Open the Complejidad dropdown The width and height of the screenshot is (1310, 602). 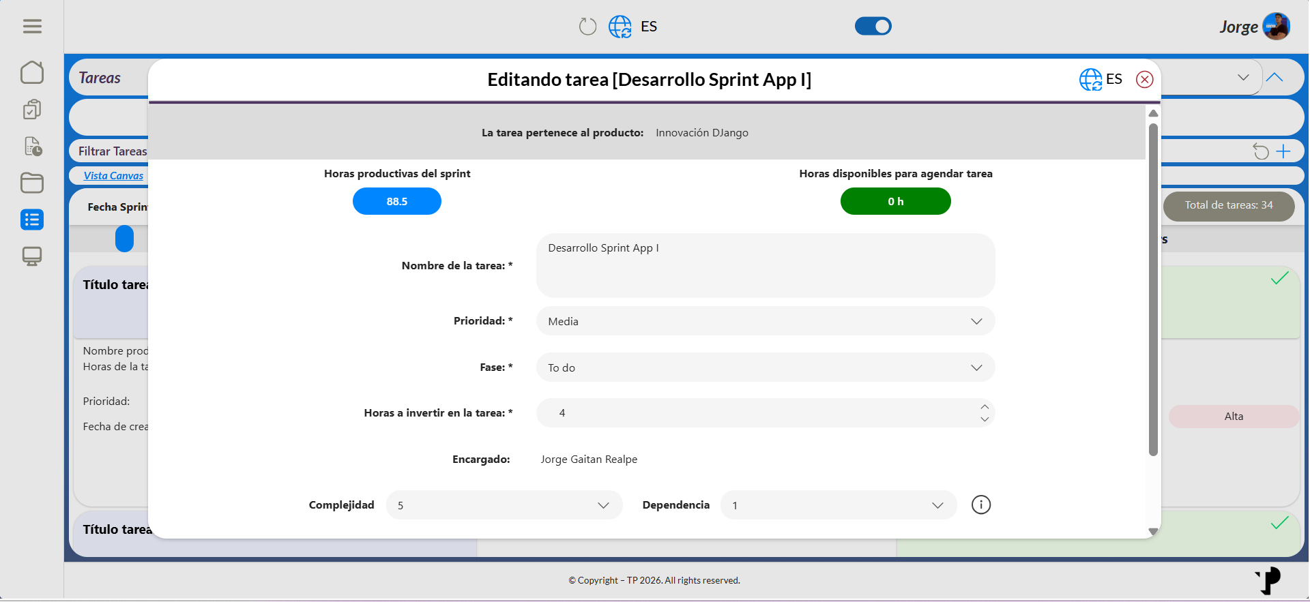point(504,505)
